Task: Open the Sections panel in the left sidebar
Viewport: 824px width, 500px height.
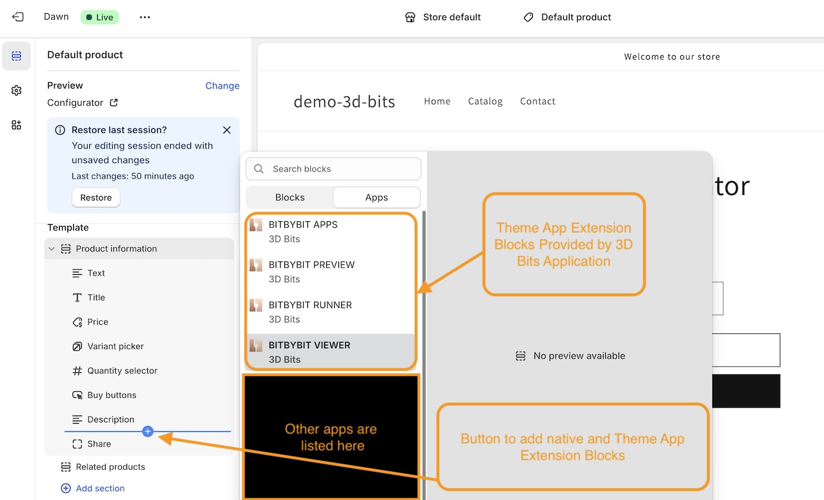Action: tap(16, 56)
